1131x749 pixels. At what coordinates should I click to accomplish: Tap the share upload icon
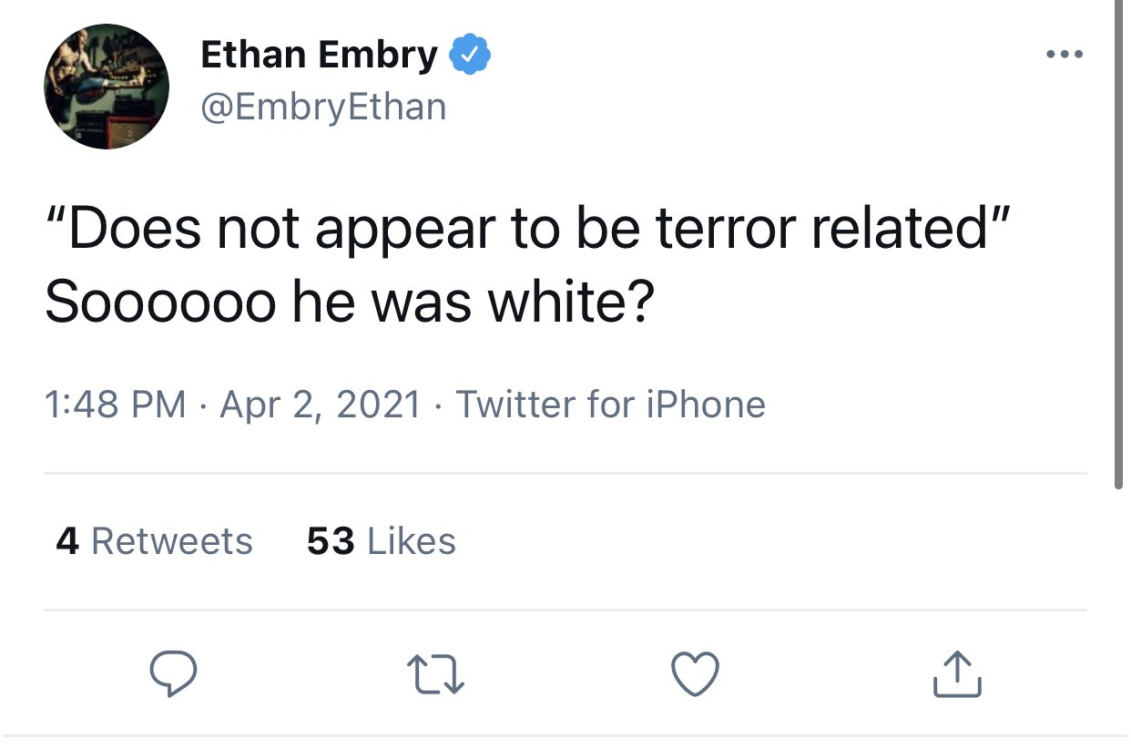[957, 675]
